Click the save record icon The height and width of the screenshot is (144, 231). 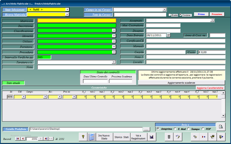point(212,137)
